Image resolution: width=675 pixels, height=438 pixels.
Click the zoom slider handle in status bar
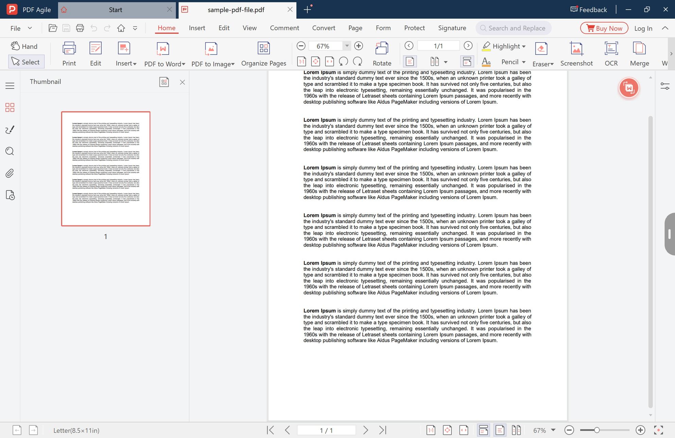click(x=596, y=430)
